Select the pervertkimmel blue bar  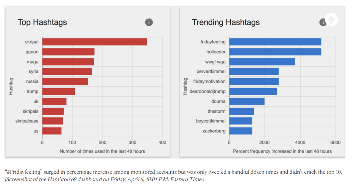(254, 72)
